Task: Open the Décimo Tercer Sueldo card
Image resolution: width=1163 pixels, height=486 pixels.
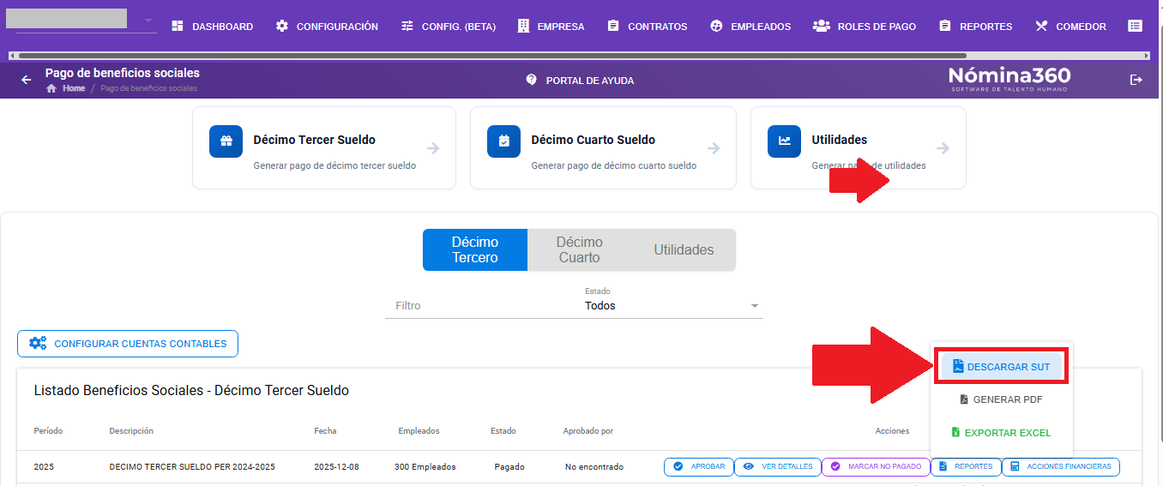Action: point(324,147)
